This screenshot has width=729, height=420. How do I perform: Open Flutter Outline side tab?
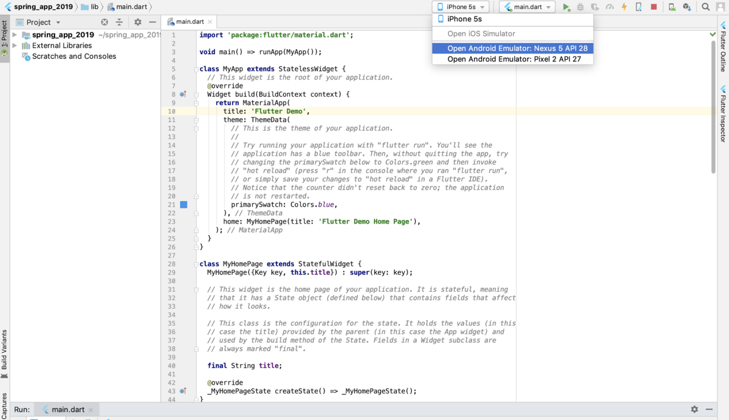[x=723, y=46]
